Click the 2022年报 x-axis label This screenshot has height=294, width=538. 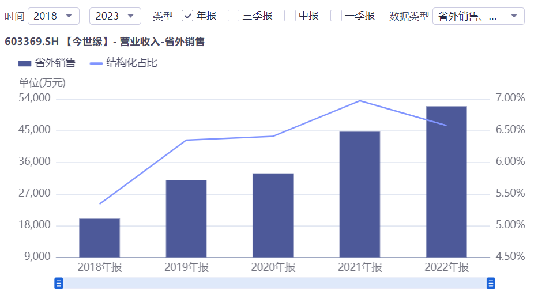(x=446, y=267)
